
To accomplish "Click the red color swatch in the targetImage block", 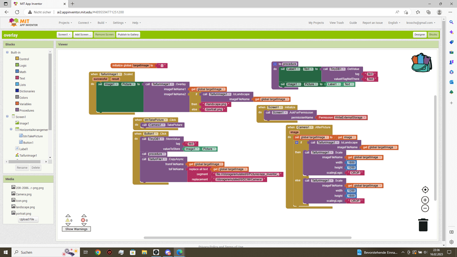I will (161, 65).
